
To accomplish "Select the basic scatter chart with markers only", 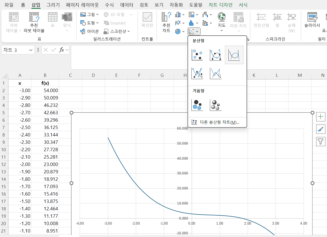I will 197,55.
